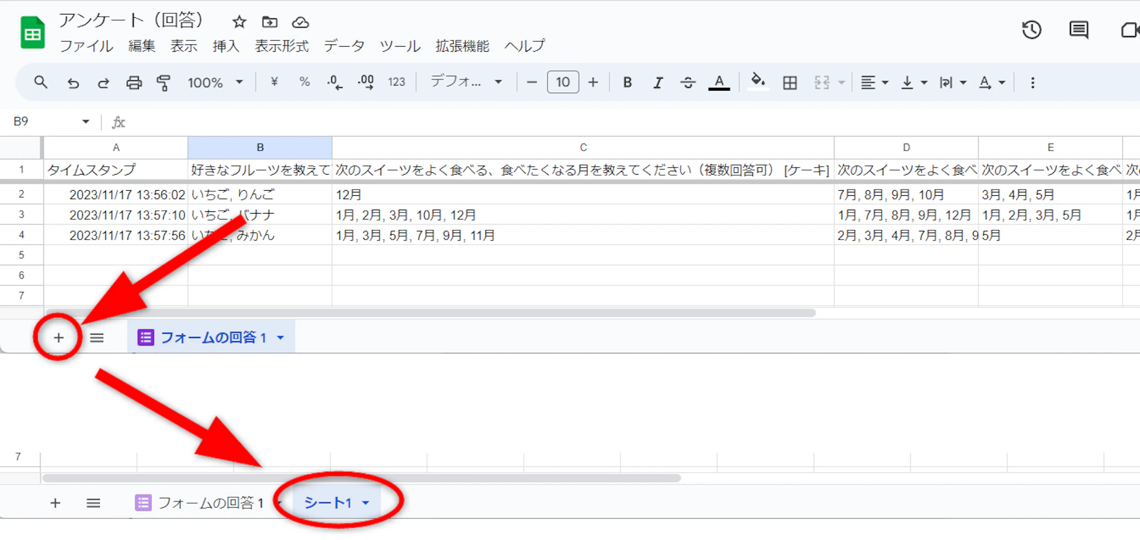
Task: Toggle strikethrough formatting
Action: click(688, 83)
